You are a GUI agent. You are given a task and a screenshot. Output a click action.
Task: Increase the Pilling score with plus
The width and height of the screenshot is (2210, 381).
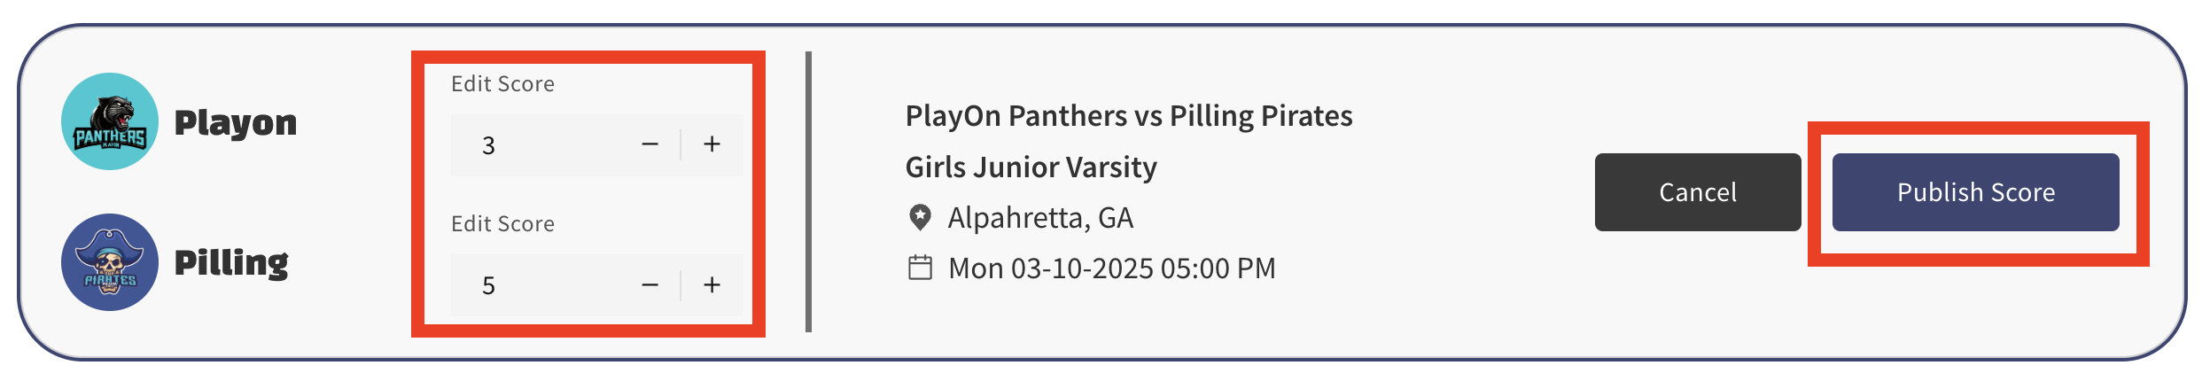712,285
